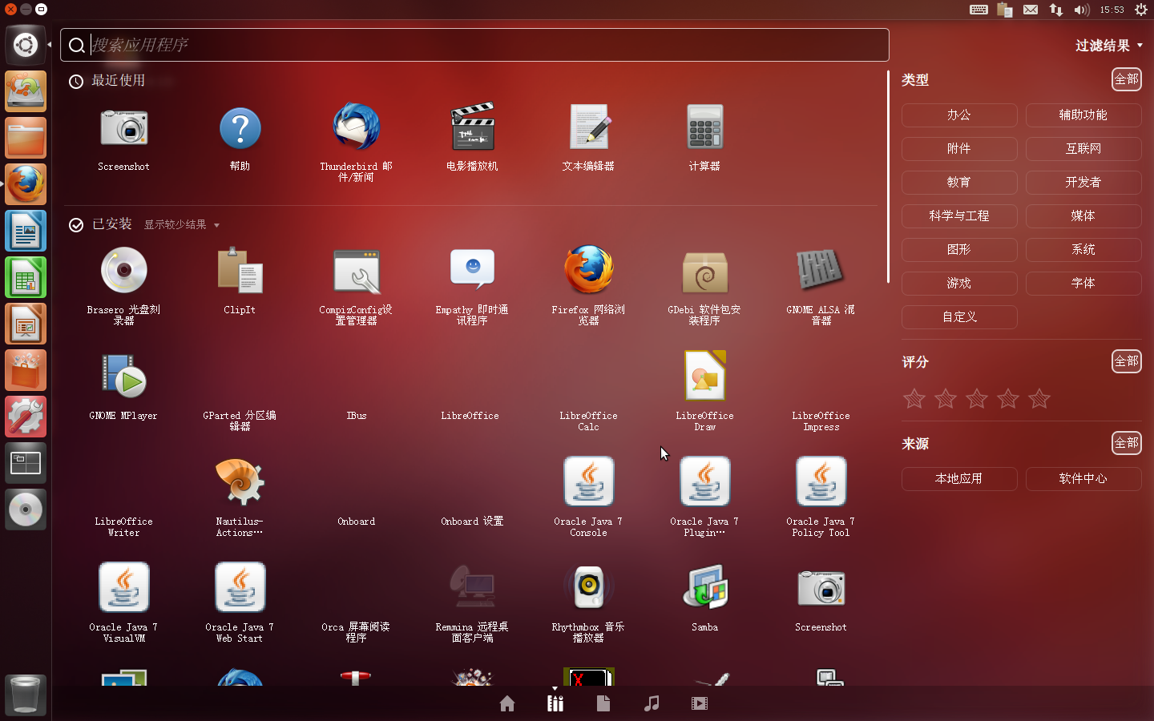Toggle the 互联网 type filter
The height and width of the screenshot is (721, 1154).
click(x=1083, y=149)
